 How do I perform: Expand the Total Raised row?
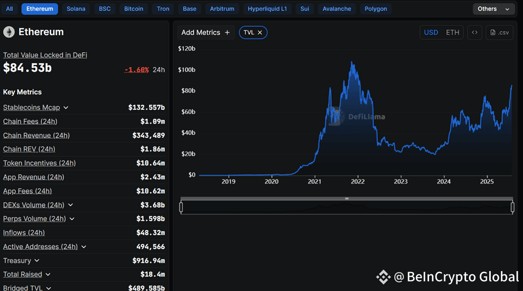(48, 274)
